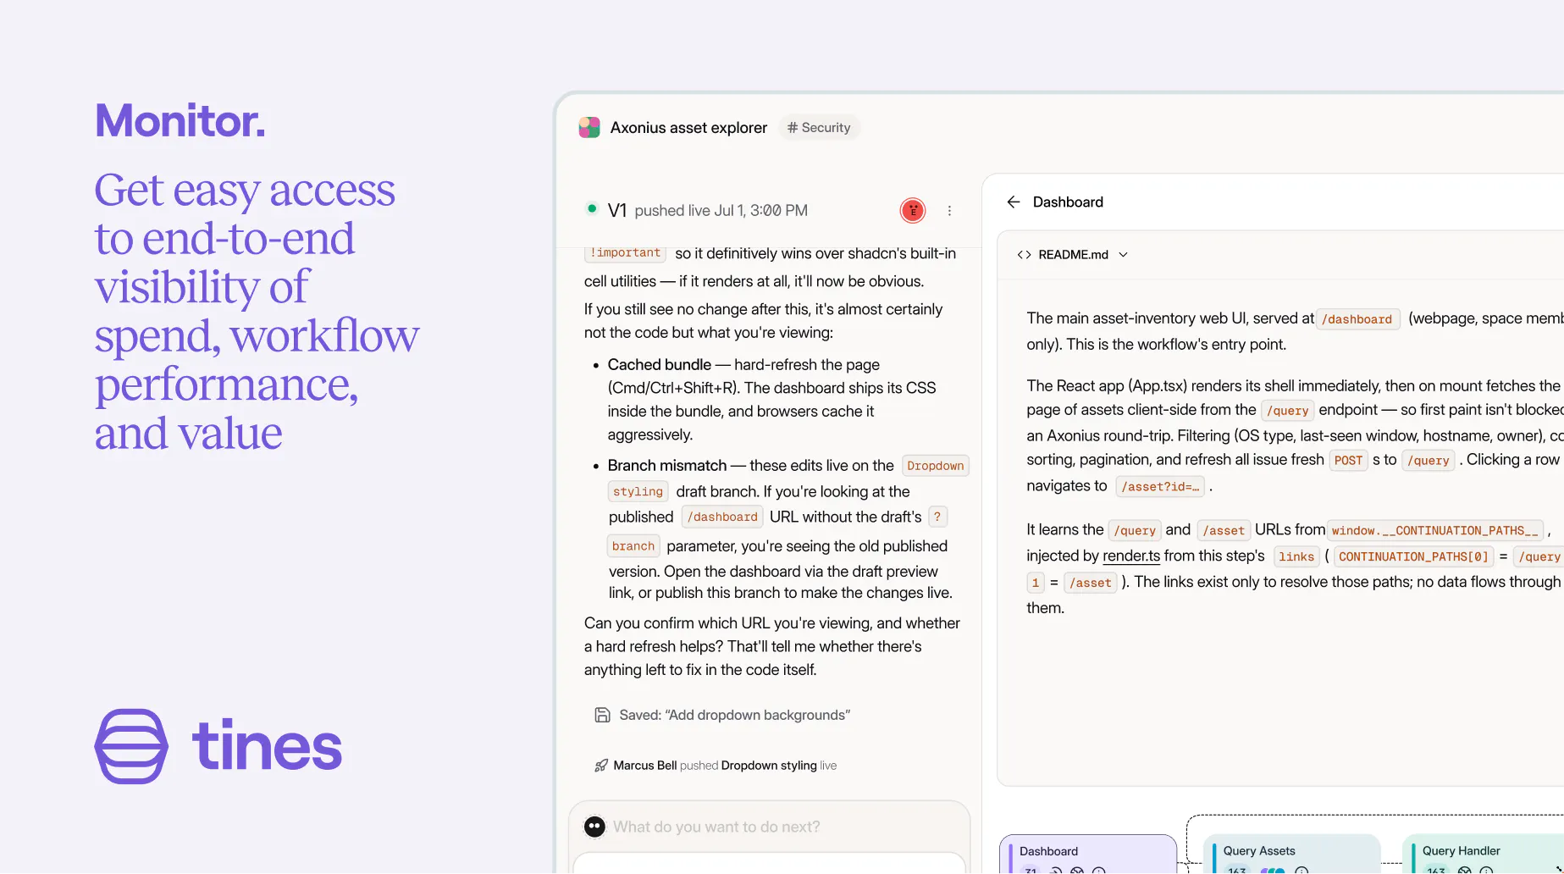The image size is (1564, 874).
Task: Click the green live status dot
Action: [x=592, y=208]
